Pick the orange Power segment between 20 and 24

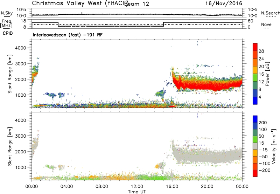(x=255, y=62)
